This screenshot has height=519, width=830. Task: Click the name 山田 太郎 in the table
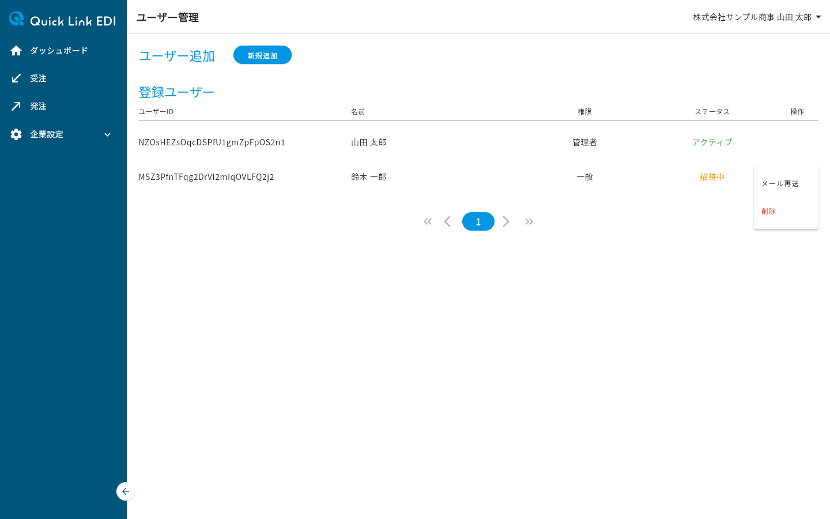coord(369,142)
